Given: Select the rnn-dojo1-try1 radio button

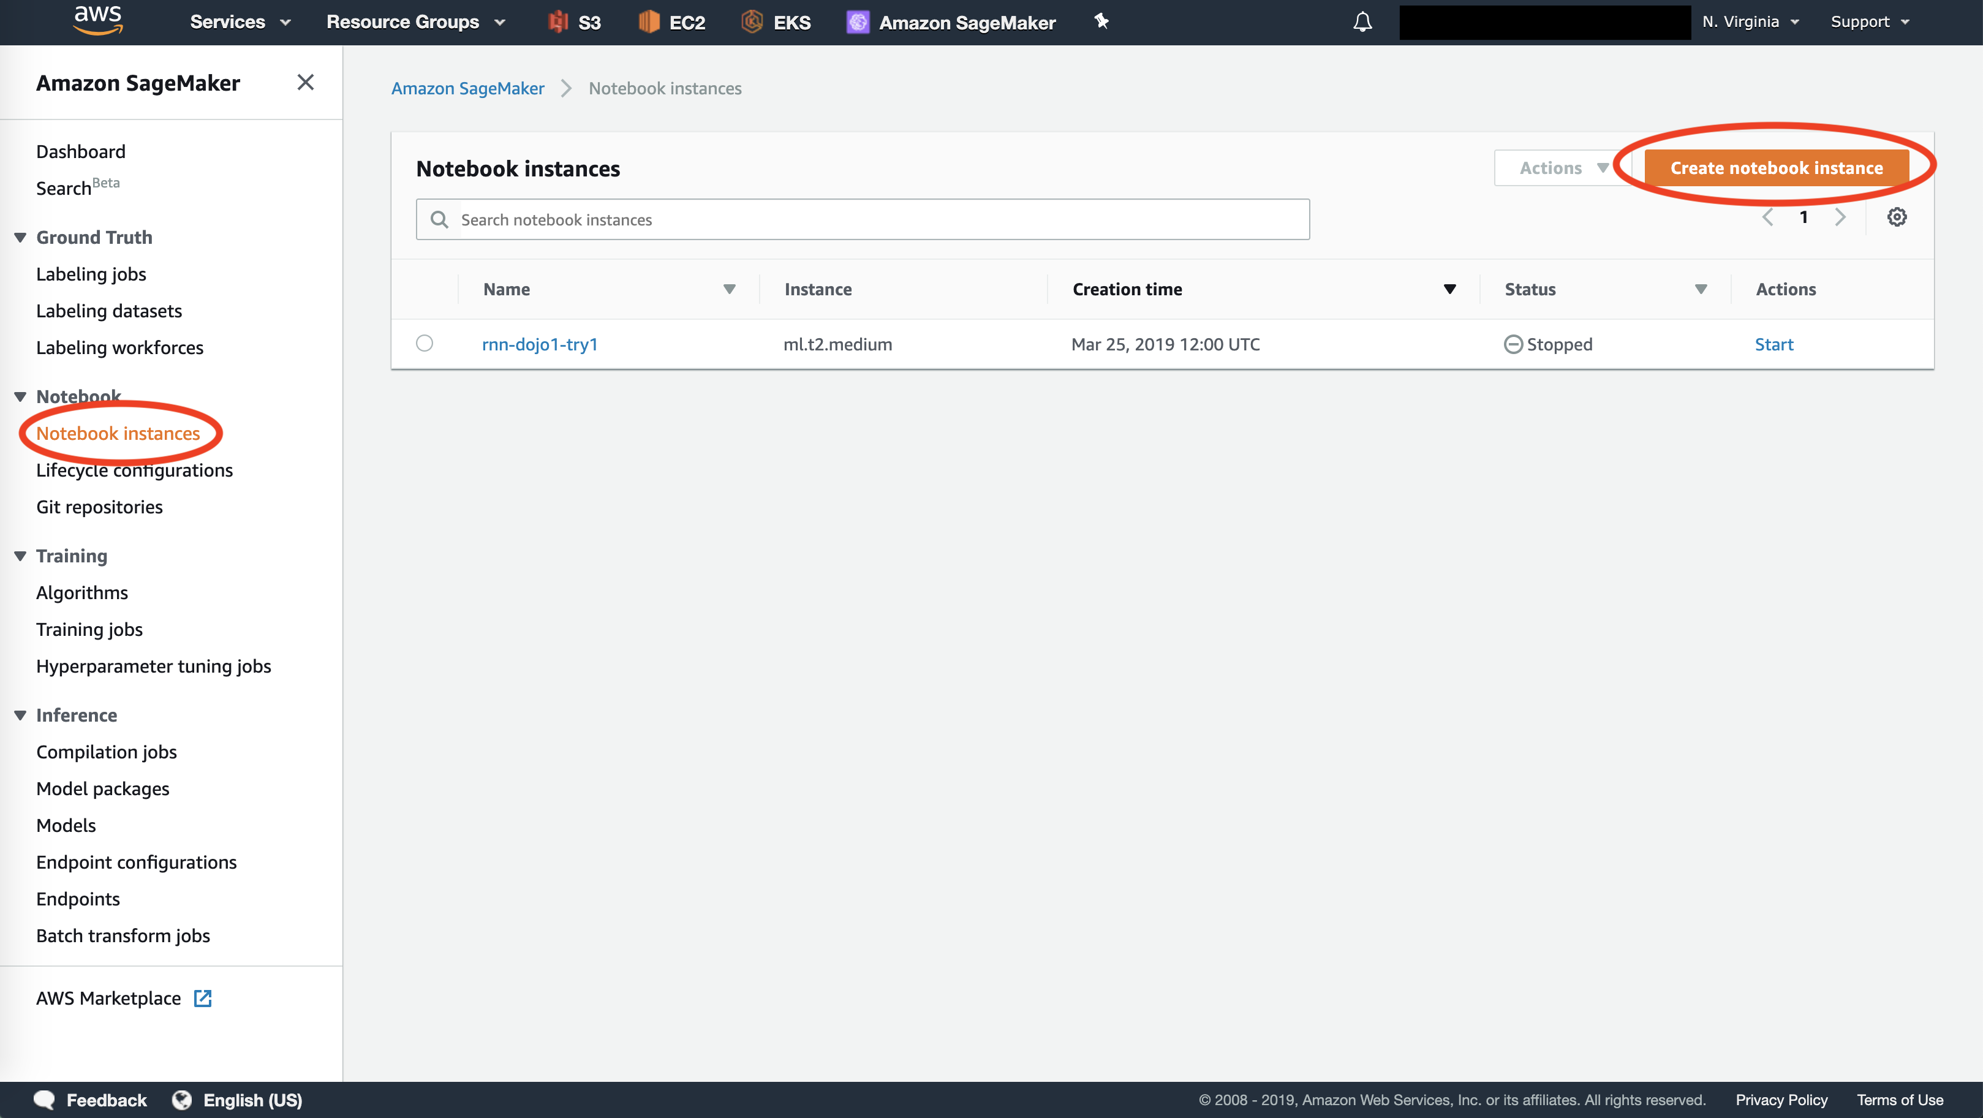Looking at the screenshot, I should coord(424,344).
